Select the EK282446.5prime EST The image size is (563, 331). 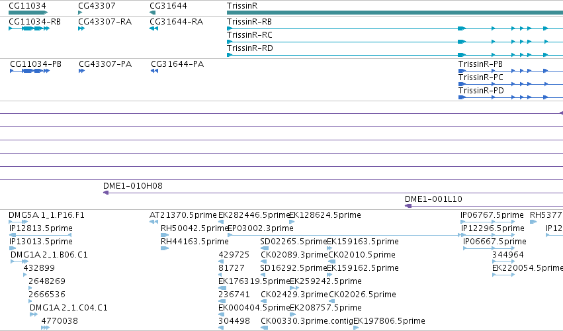pyautogui.click(x=254, y=215)
